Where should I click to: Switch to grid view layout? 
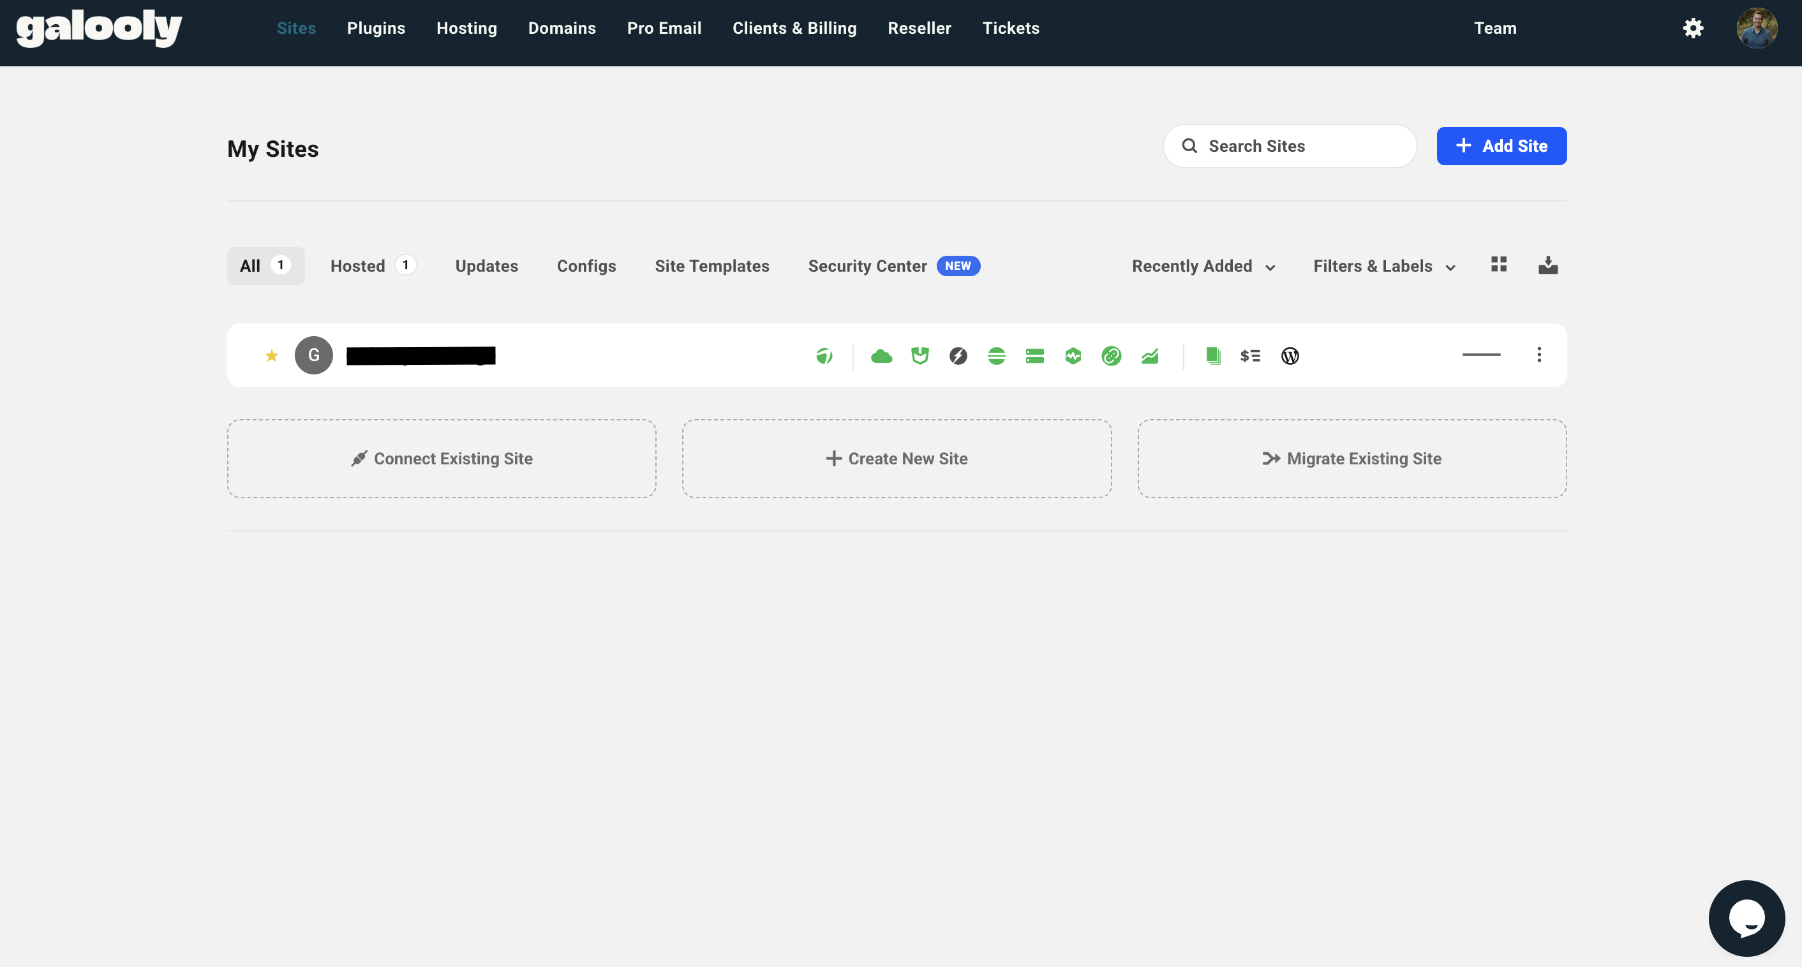[x=1498, y=264]
